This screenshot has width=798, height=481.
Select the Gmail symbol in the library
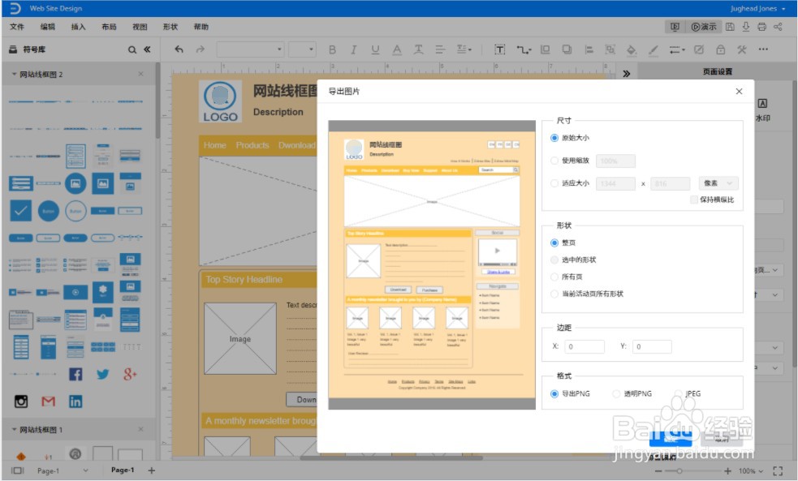(x=49, y=402)
